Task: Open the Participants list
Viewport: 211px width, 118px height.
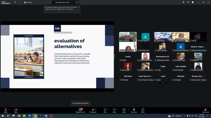Action: [x=93, y=110]
